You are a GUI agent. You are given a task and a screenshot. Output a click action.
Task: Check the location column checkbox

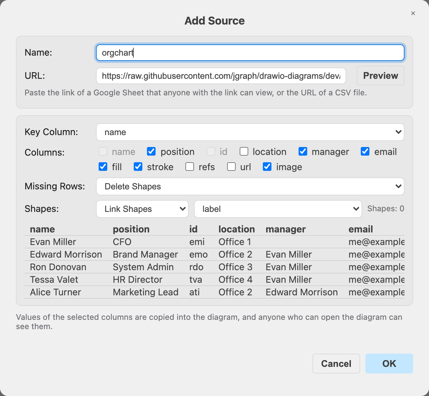tap(244, 152)
